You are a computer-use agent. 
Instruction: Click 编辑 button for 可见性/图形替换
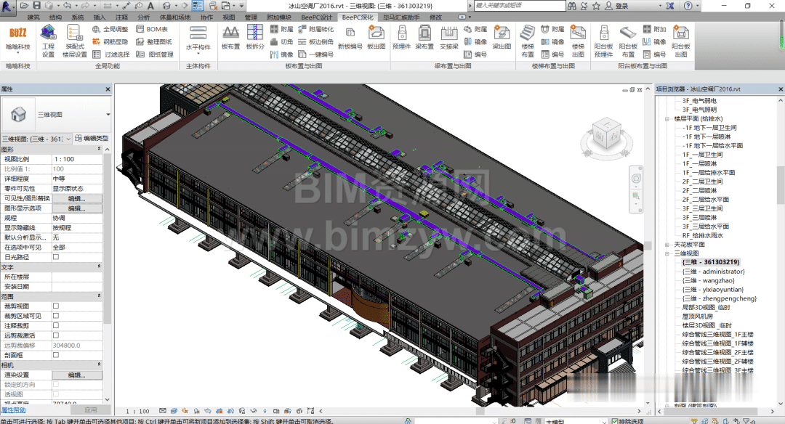tap(77, 198)
